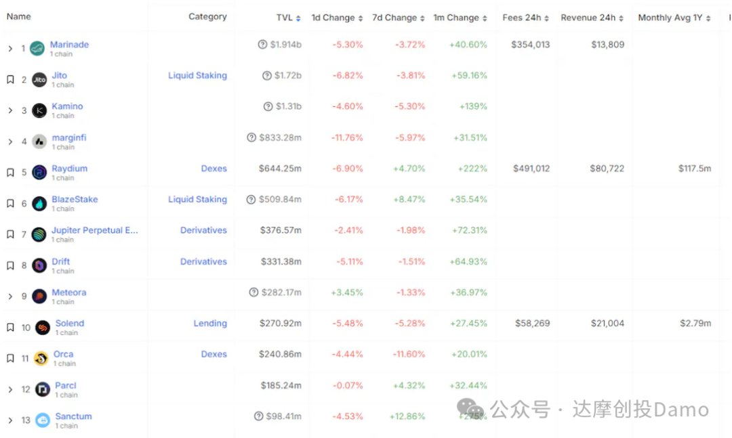Open Liquid Staking category link for Jito
732x438 pixels.
[x=197, y=76]
